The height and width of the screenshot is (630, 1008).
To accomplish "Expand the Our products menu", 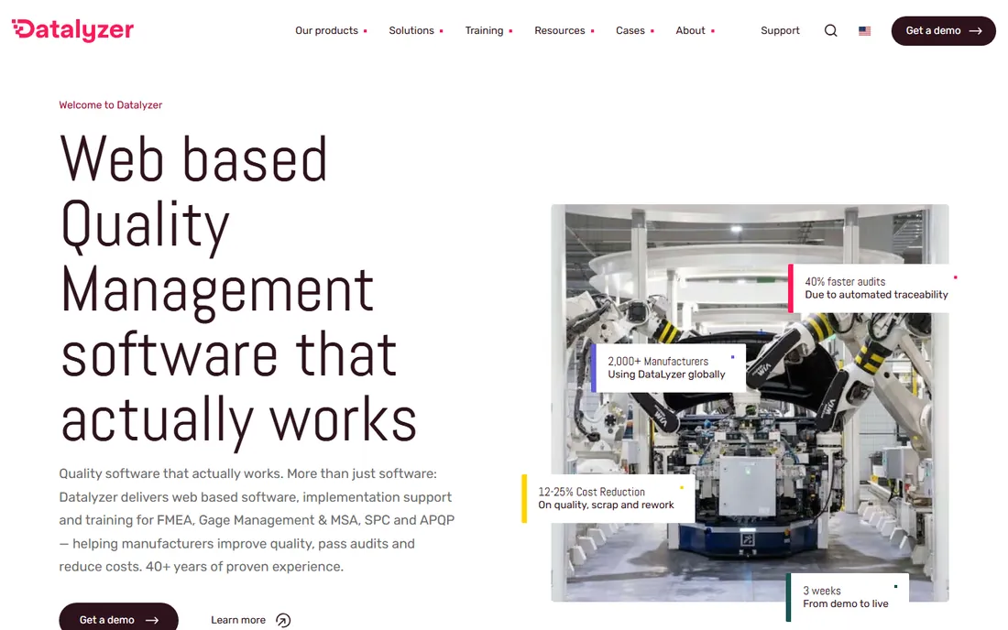I will 331,31.
